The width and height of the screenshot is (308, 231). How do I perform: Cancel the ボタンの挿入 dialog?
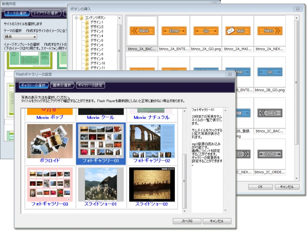pyautogui.click(x=287, y=187)
